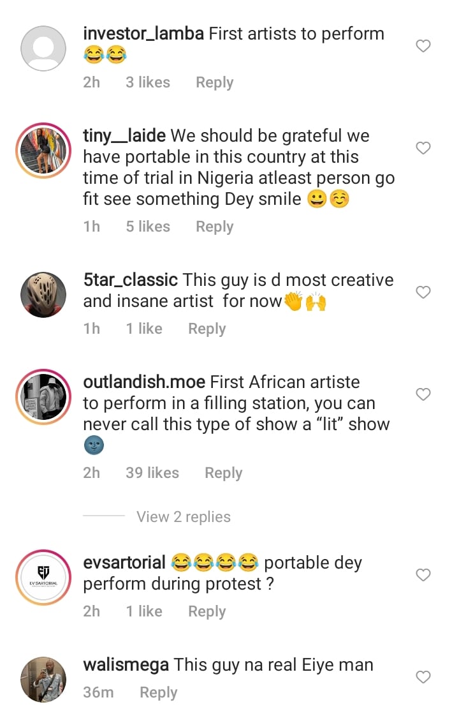Reply to 5tar_classic's comment
Screen dimensions: 459x709
coord(207,329)
